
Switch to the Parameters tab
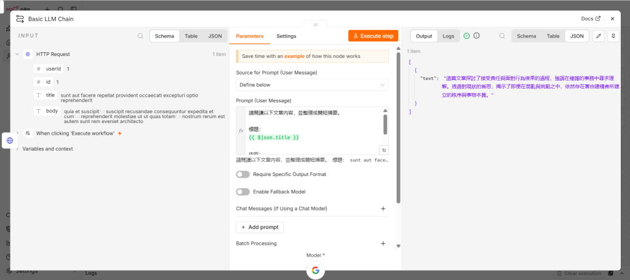coord(250,36)
